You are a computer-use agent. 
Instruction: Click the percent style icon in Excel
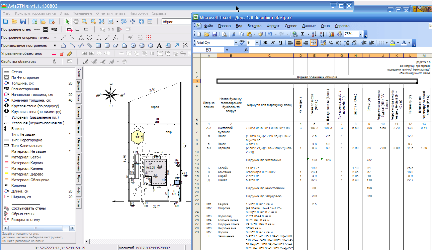[x=331, y=43]
